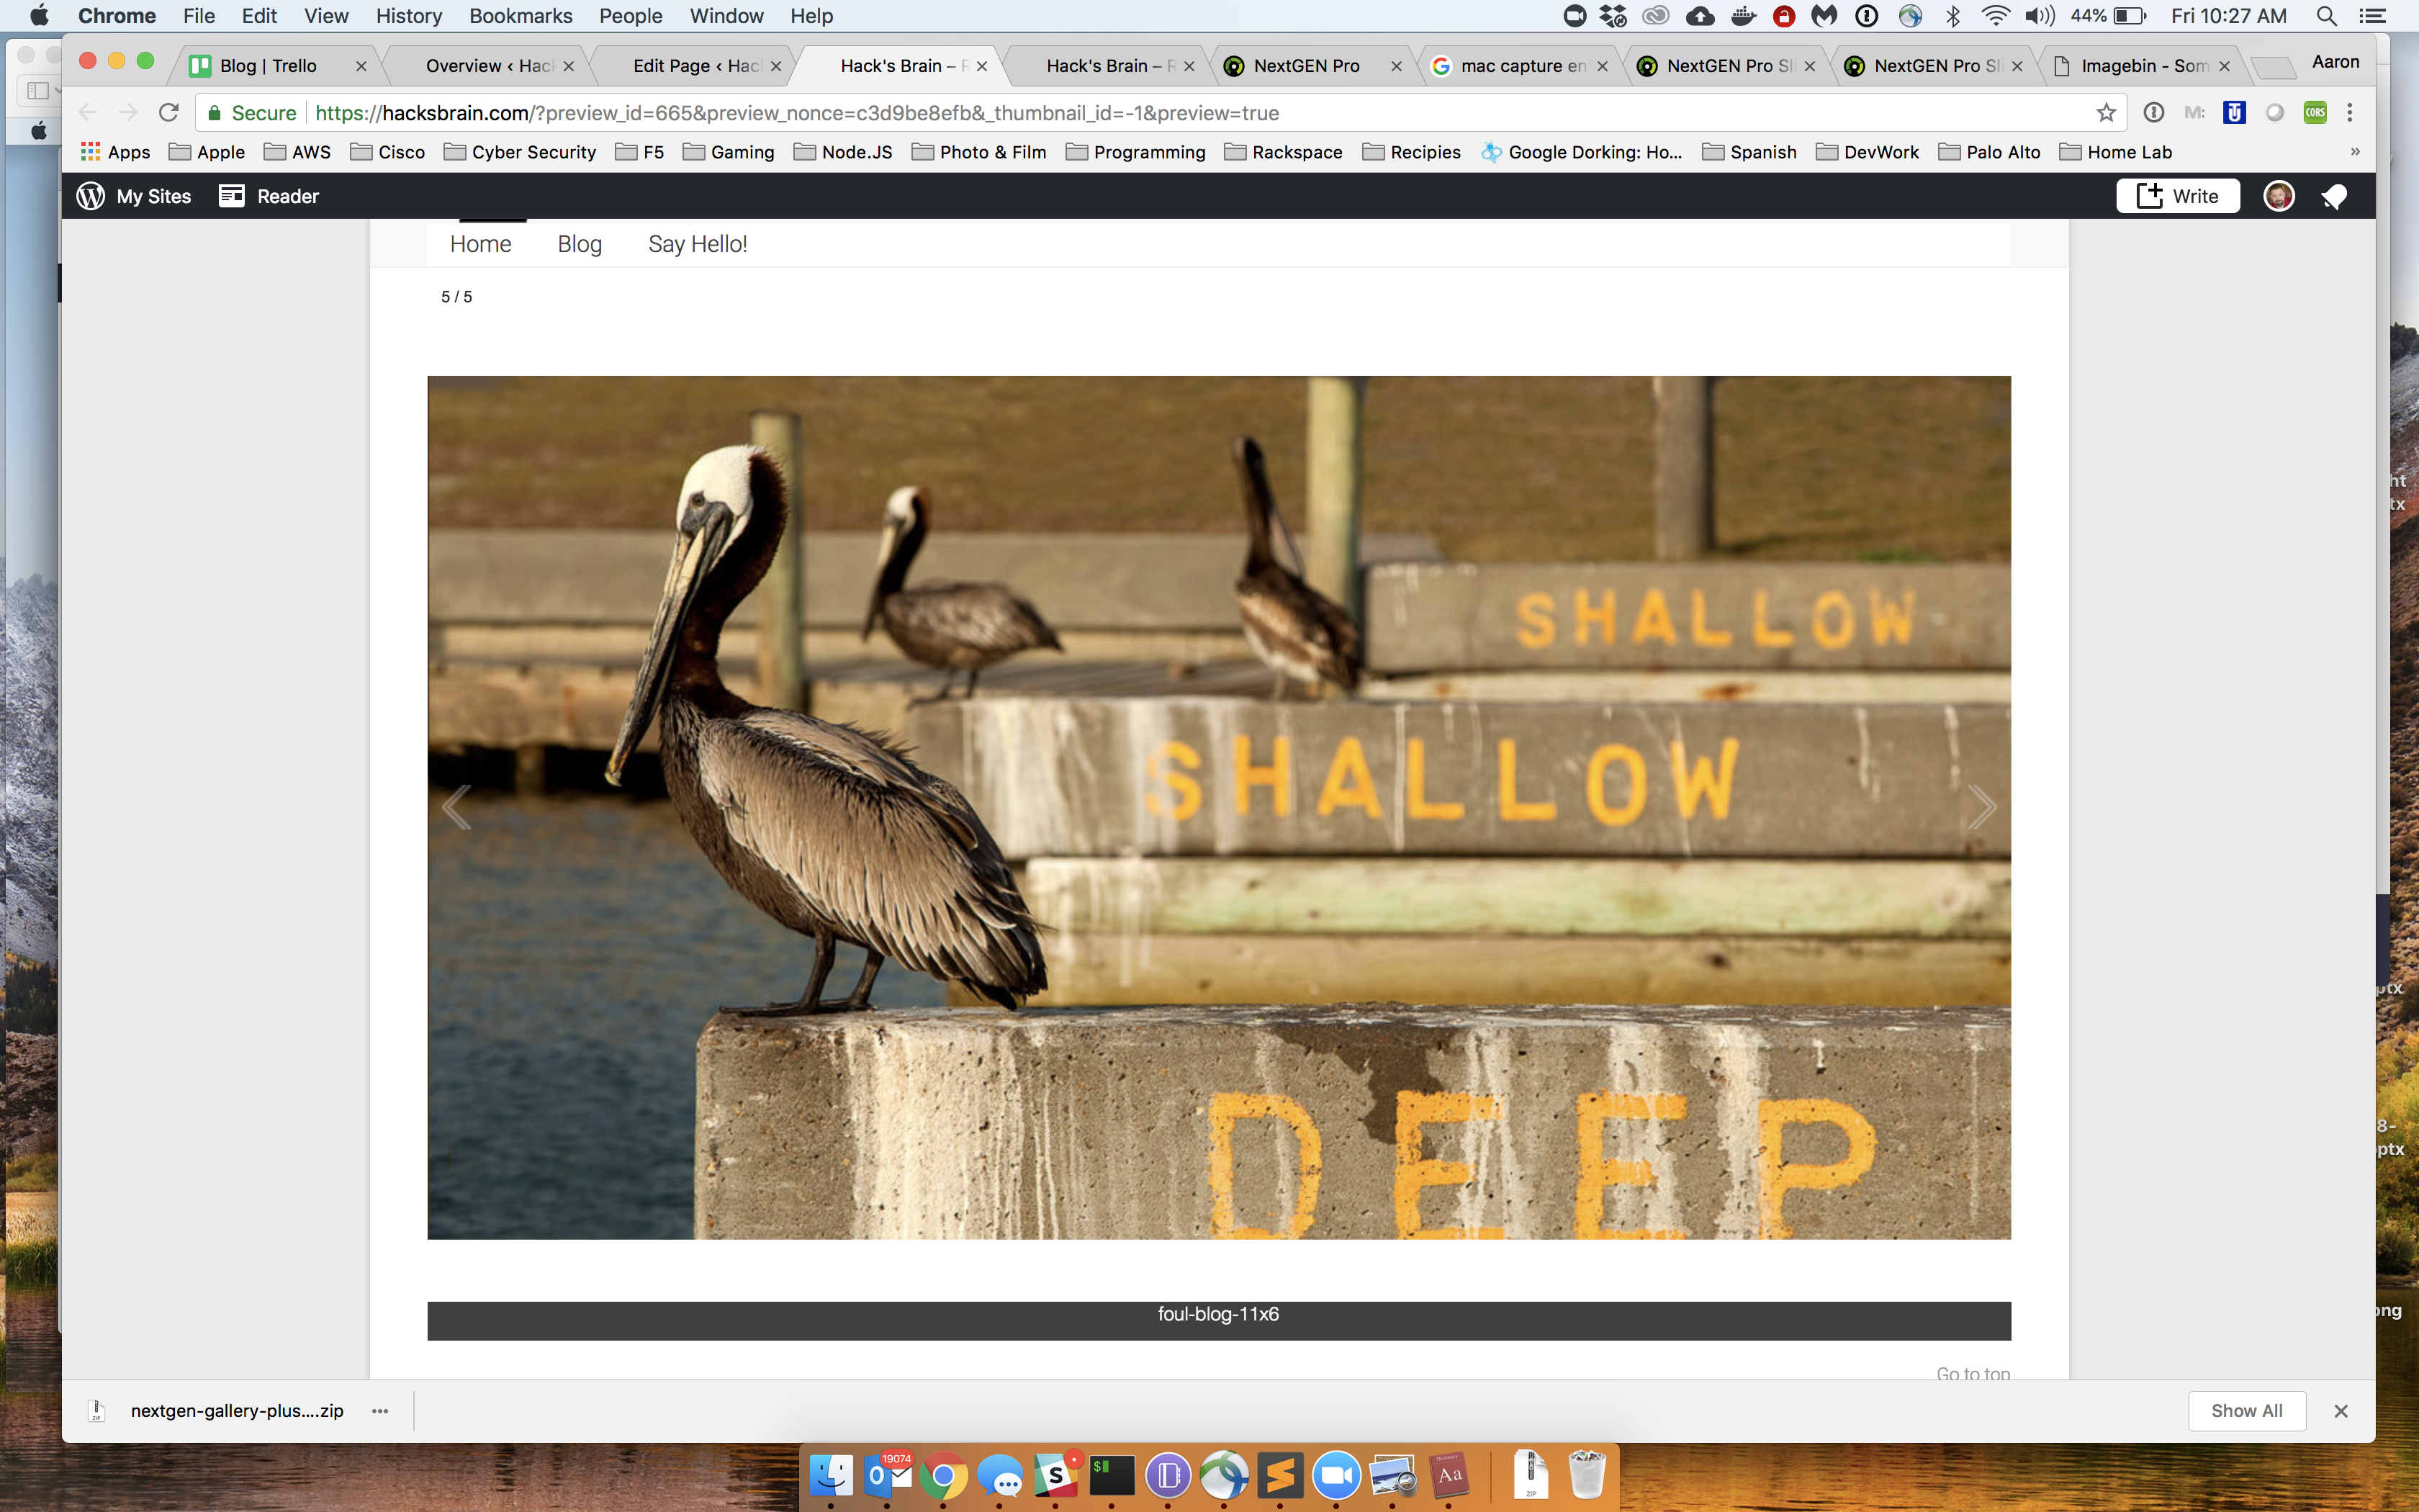Click the Write new post button
Image resolution: width=2419 pixels, height=1512 pixels.
point(2177,196)
